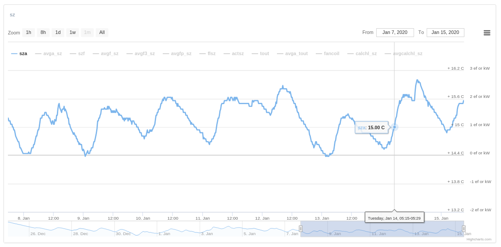
Task: Enable the avgcalchl_sz series
Action: pos(404,54)
